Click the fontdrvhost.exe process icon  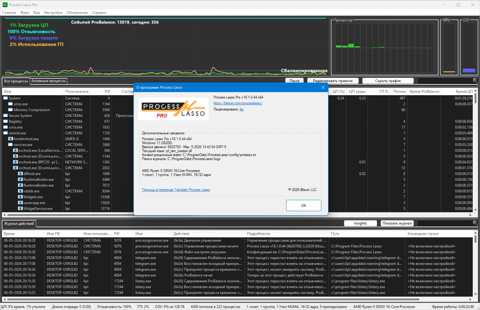click(x=10, y=139)
